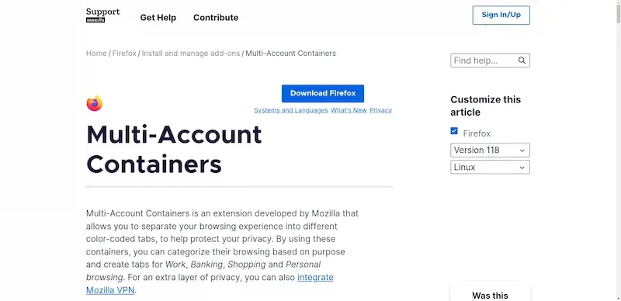Click the Firefox checkbox label text
The height and width of the screenshot is (301, 621).
tap(477, 133)
